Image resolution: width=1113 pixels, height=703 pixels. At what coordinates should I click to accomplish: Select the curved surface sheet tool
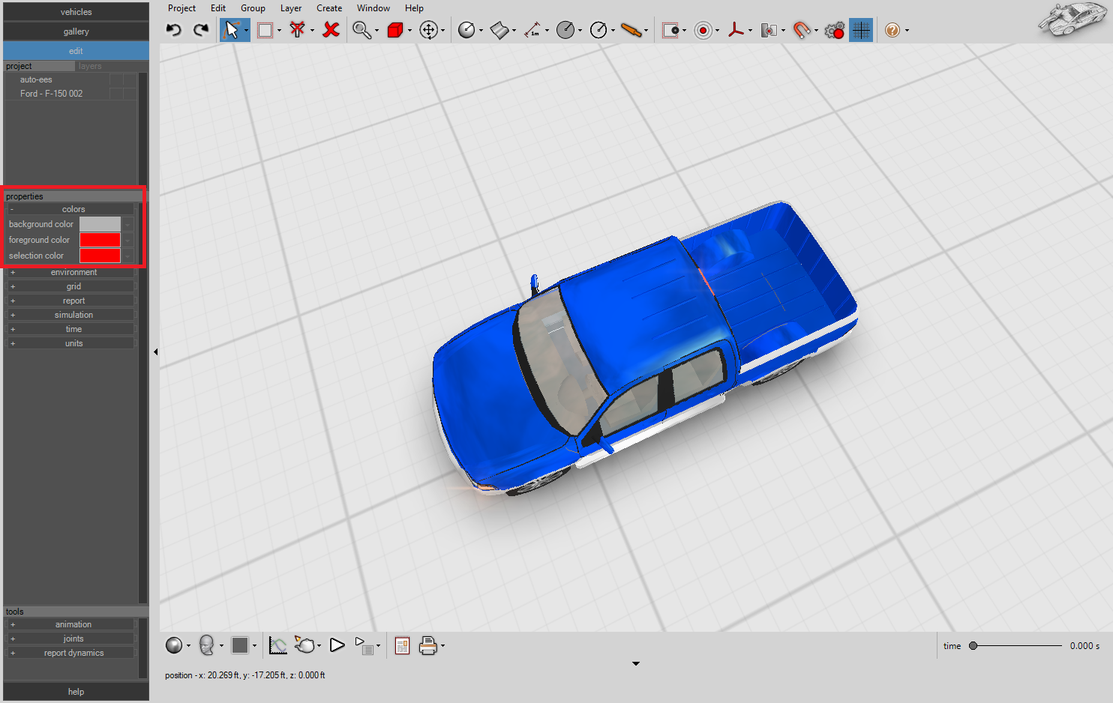(499, 30)
